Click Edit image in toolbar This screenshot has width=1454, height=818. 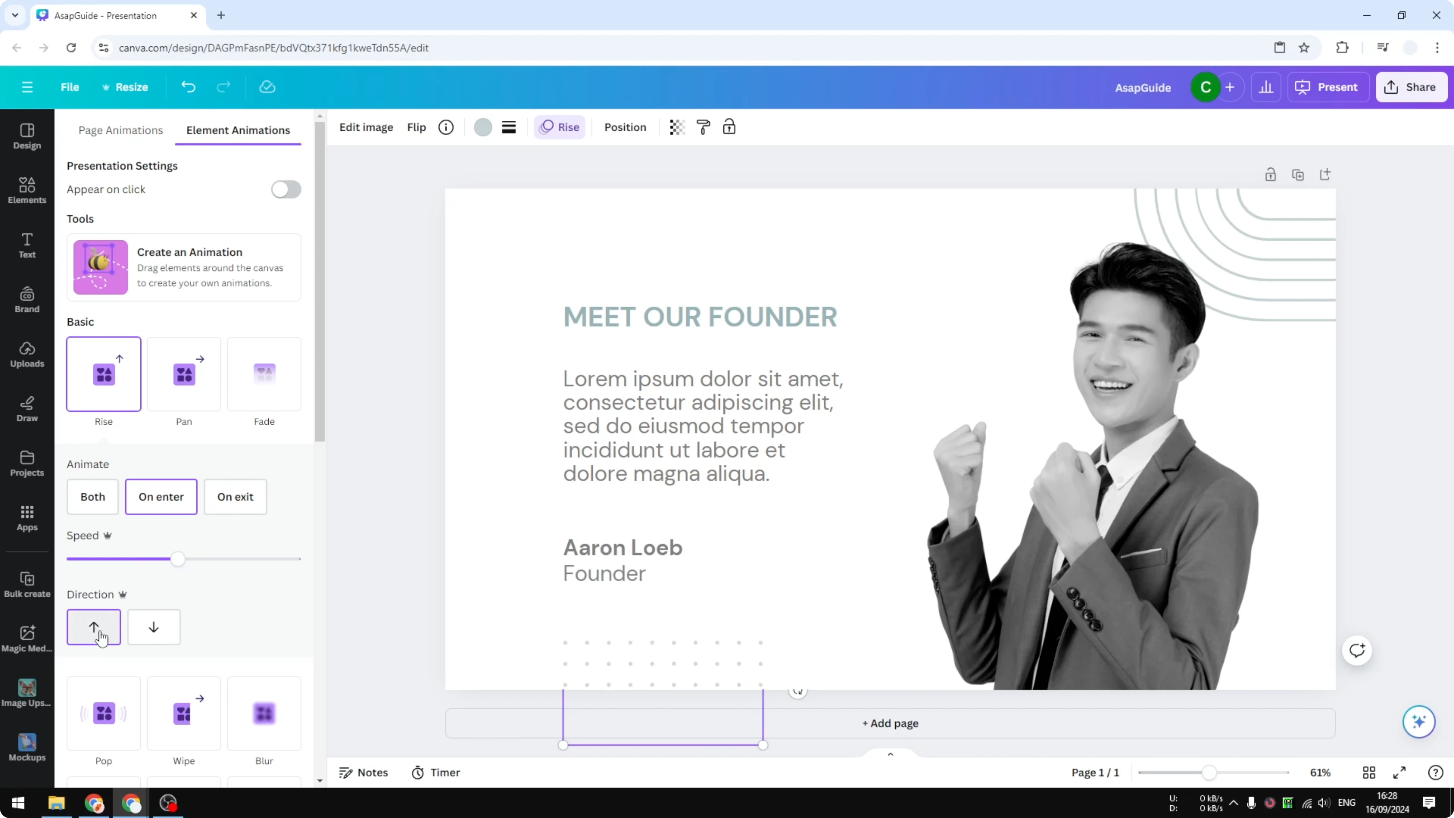[366, 128]
